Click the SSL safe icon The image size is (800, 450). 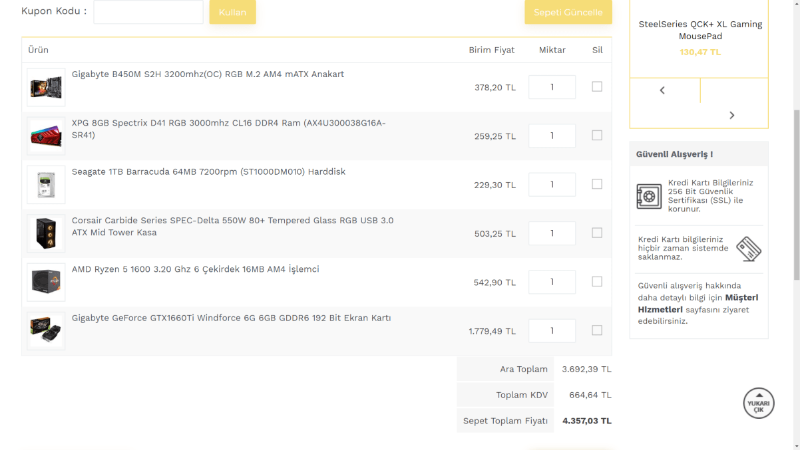point(649,196)
